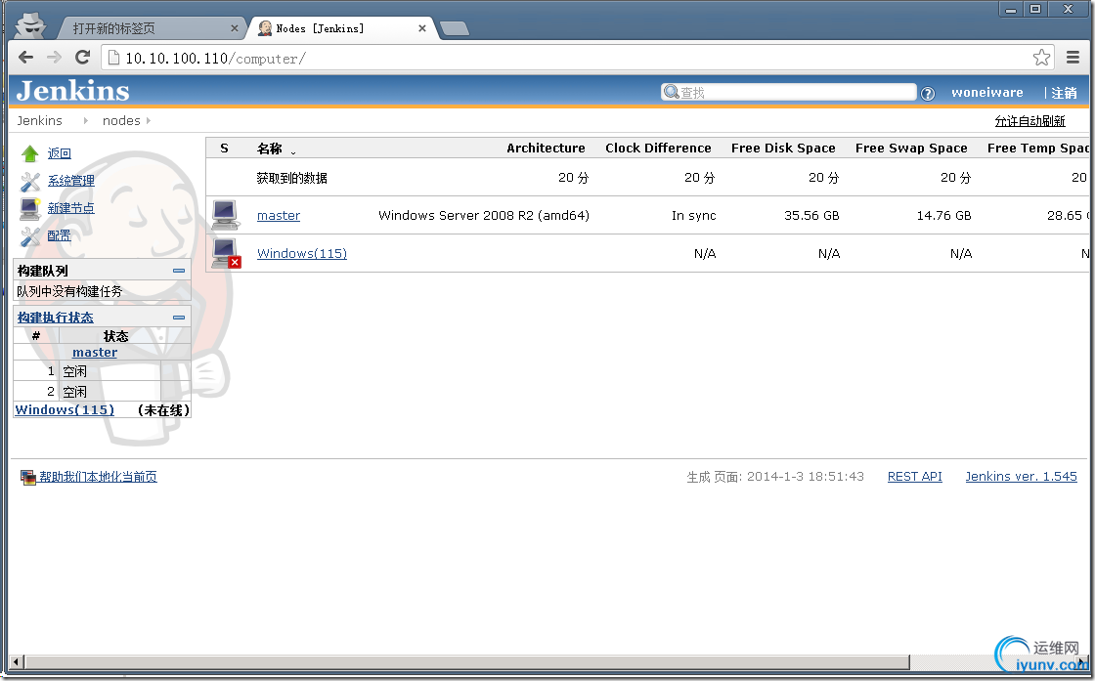
Task: Open the 返回 link
Action: click(60, 153)
